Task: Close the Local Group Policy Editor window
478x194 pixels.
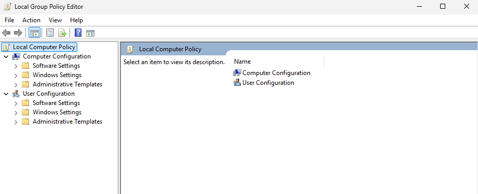Action: click(467, 6)
